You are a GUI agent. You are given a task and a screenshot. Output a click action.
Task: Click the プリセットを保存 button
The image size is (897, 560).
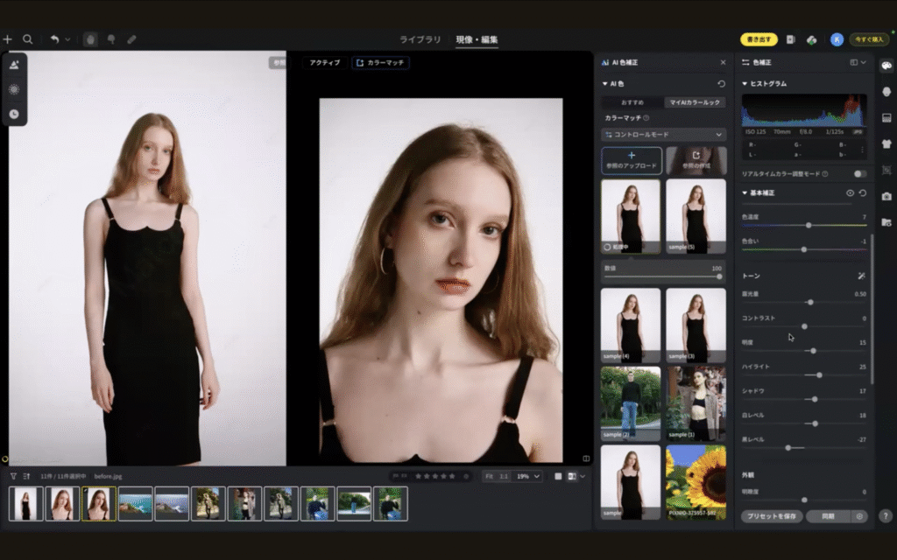pyautogui.click(x=771, y=516)
